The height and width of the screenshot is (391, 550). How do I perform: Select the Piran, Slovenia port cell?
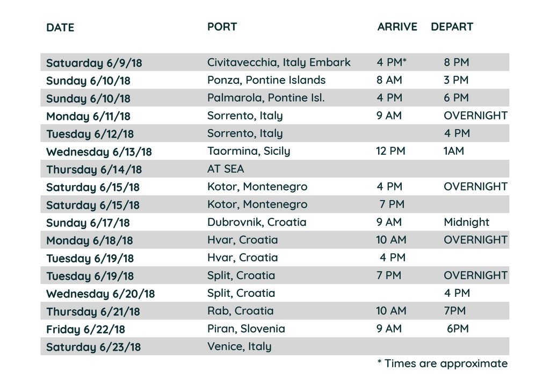coord(246,329)
